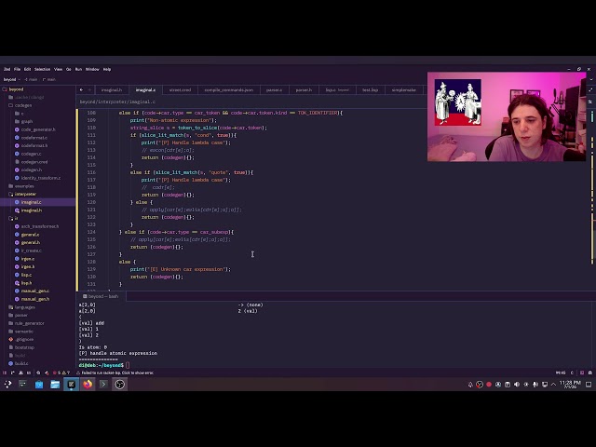Viewport: 596px width, 447px height.
Task: Open the file manager taskbar icon
Action: [55, 385]
